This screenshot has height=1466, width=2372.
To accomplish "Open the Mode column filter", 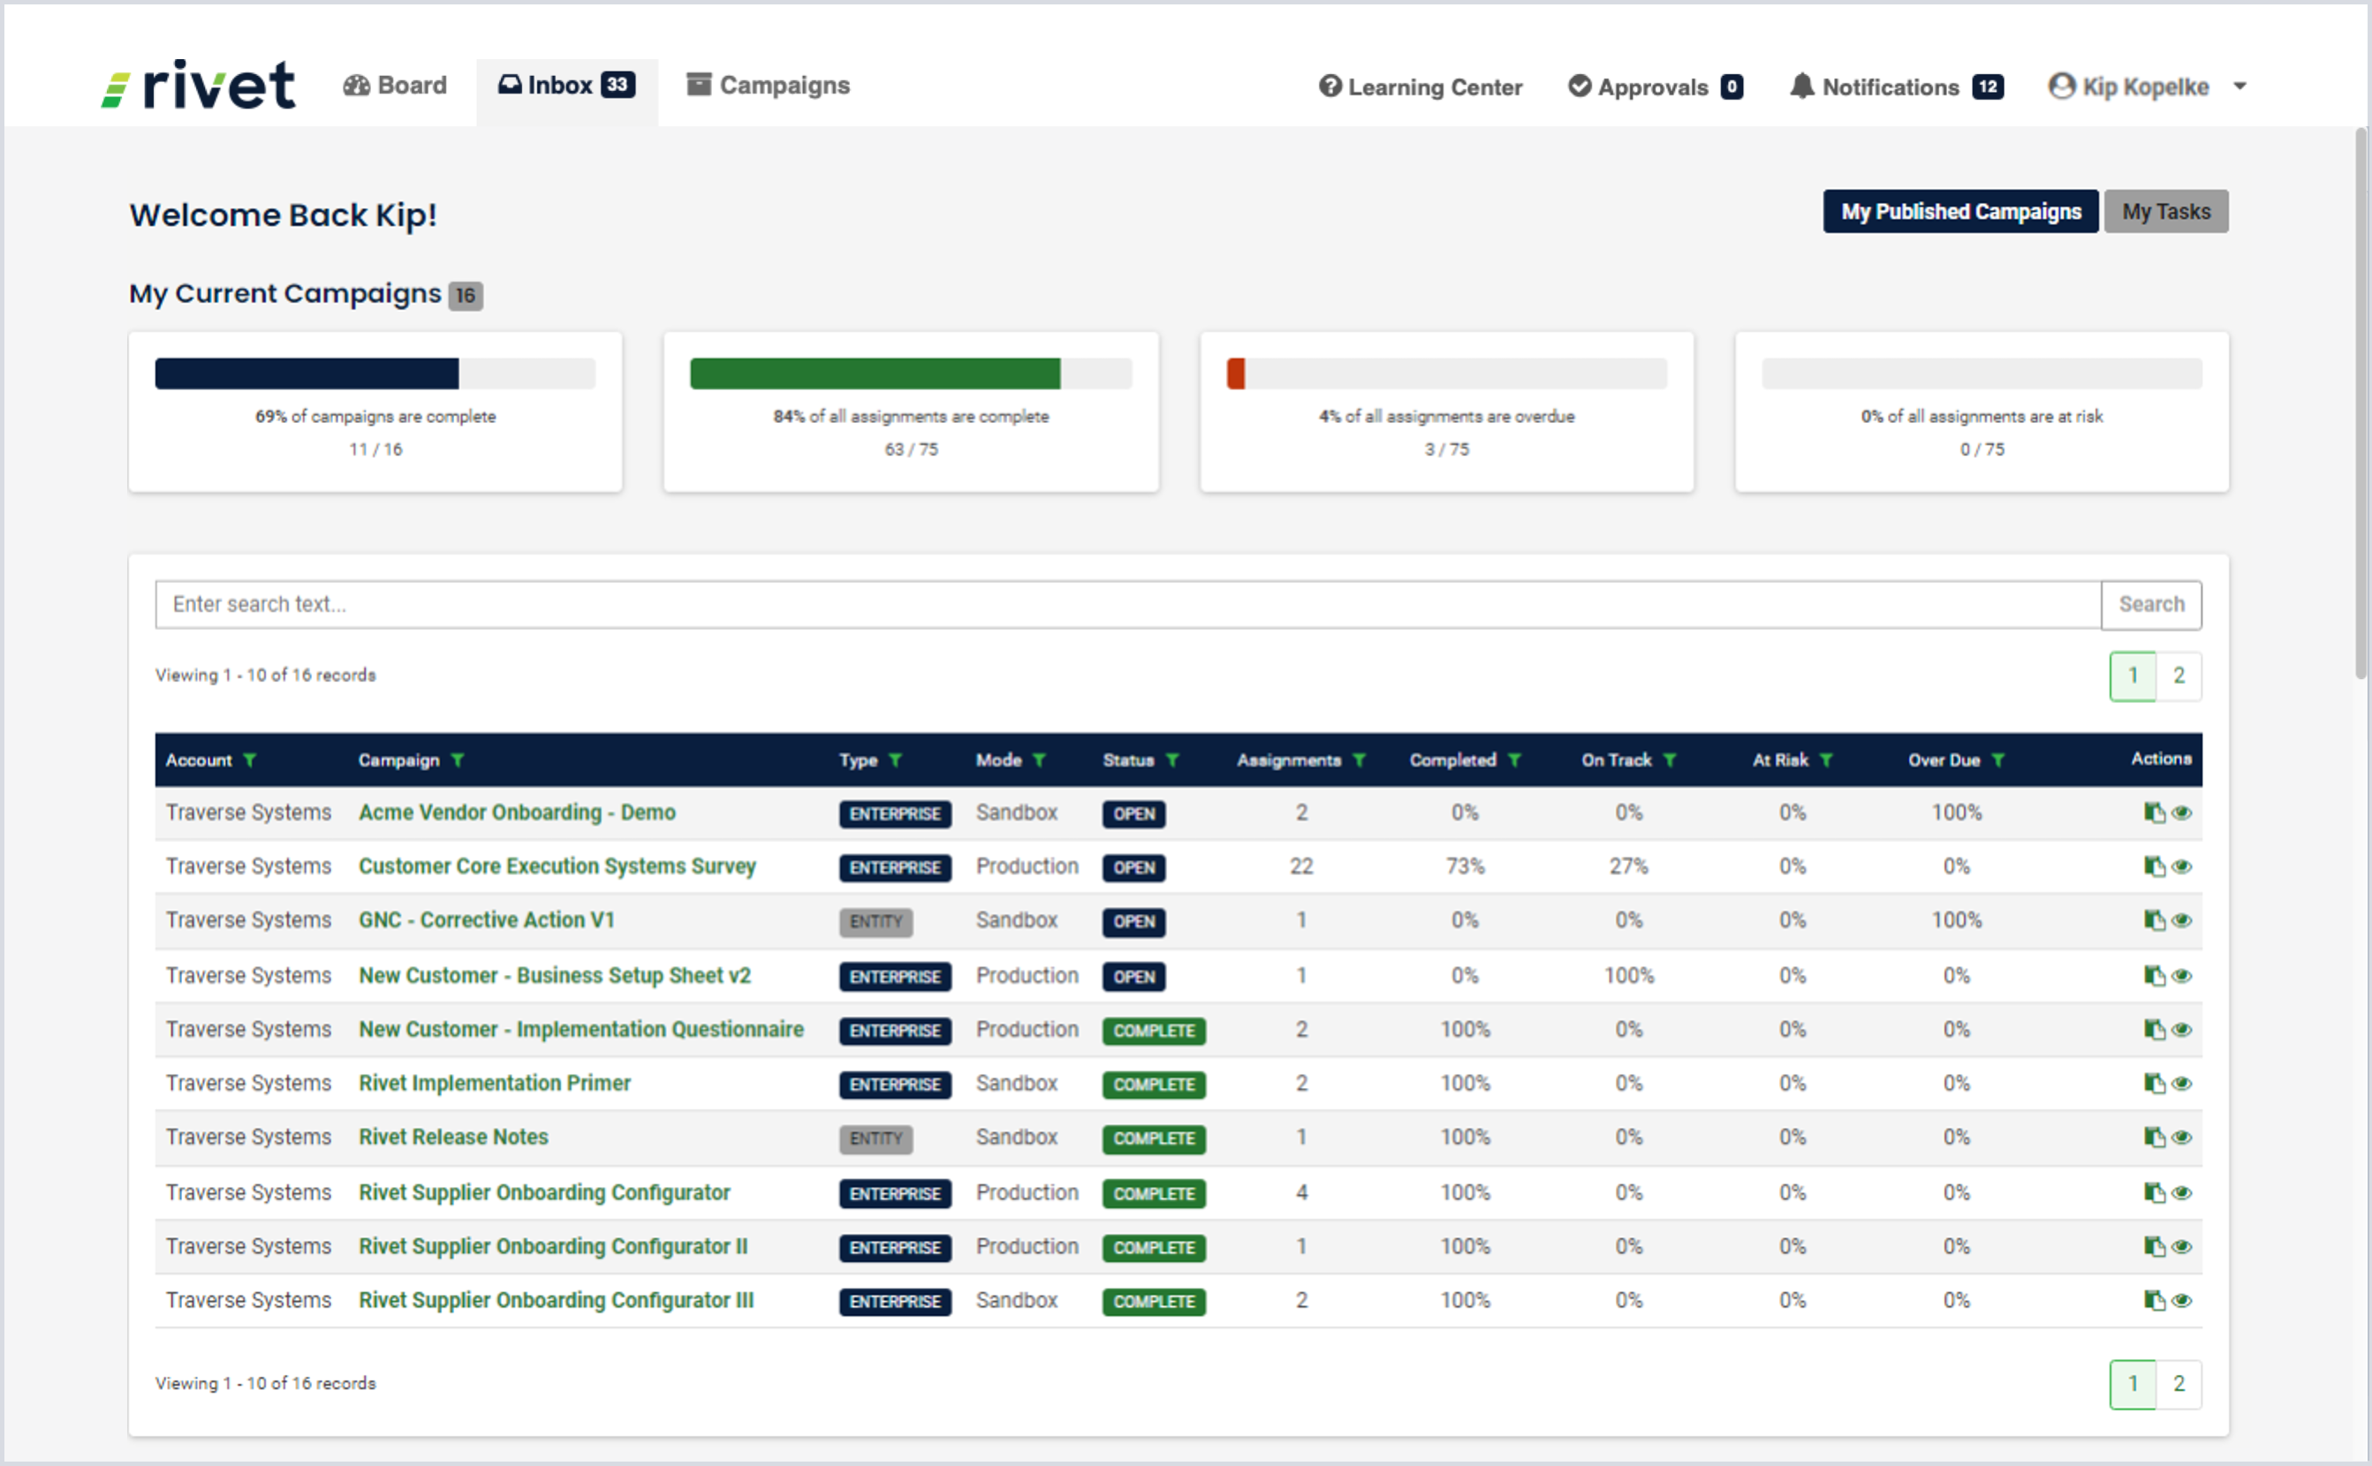I will [1042, 761].
